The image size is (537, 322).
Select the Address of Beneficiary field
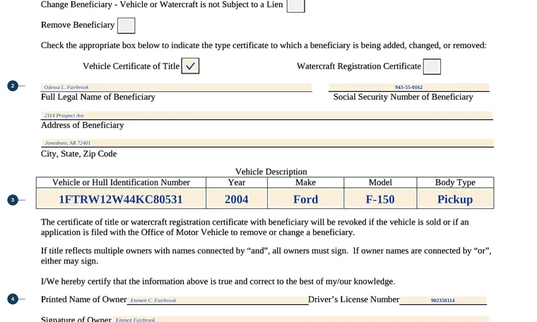267,115
